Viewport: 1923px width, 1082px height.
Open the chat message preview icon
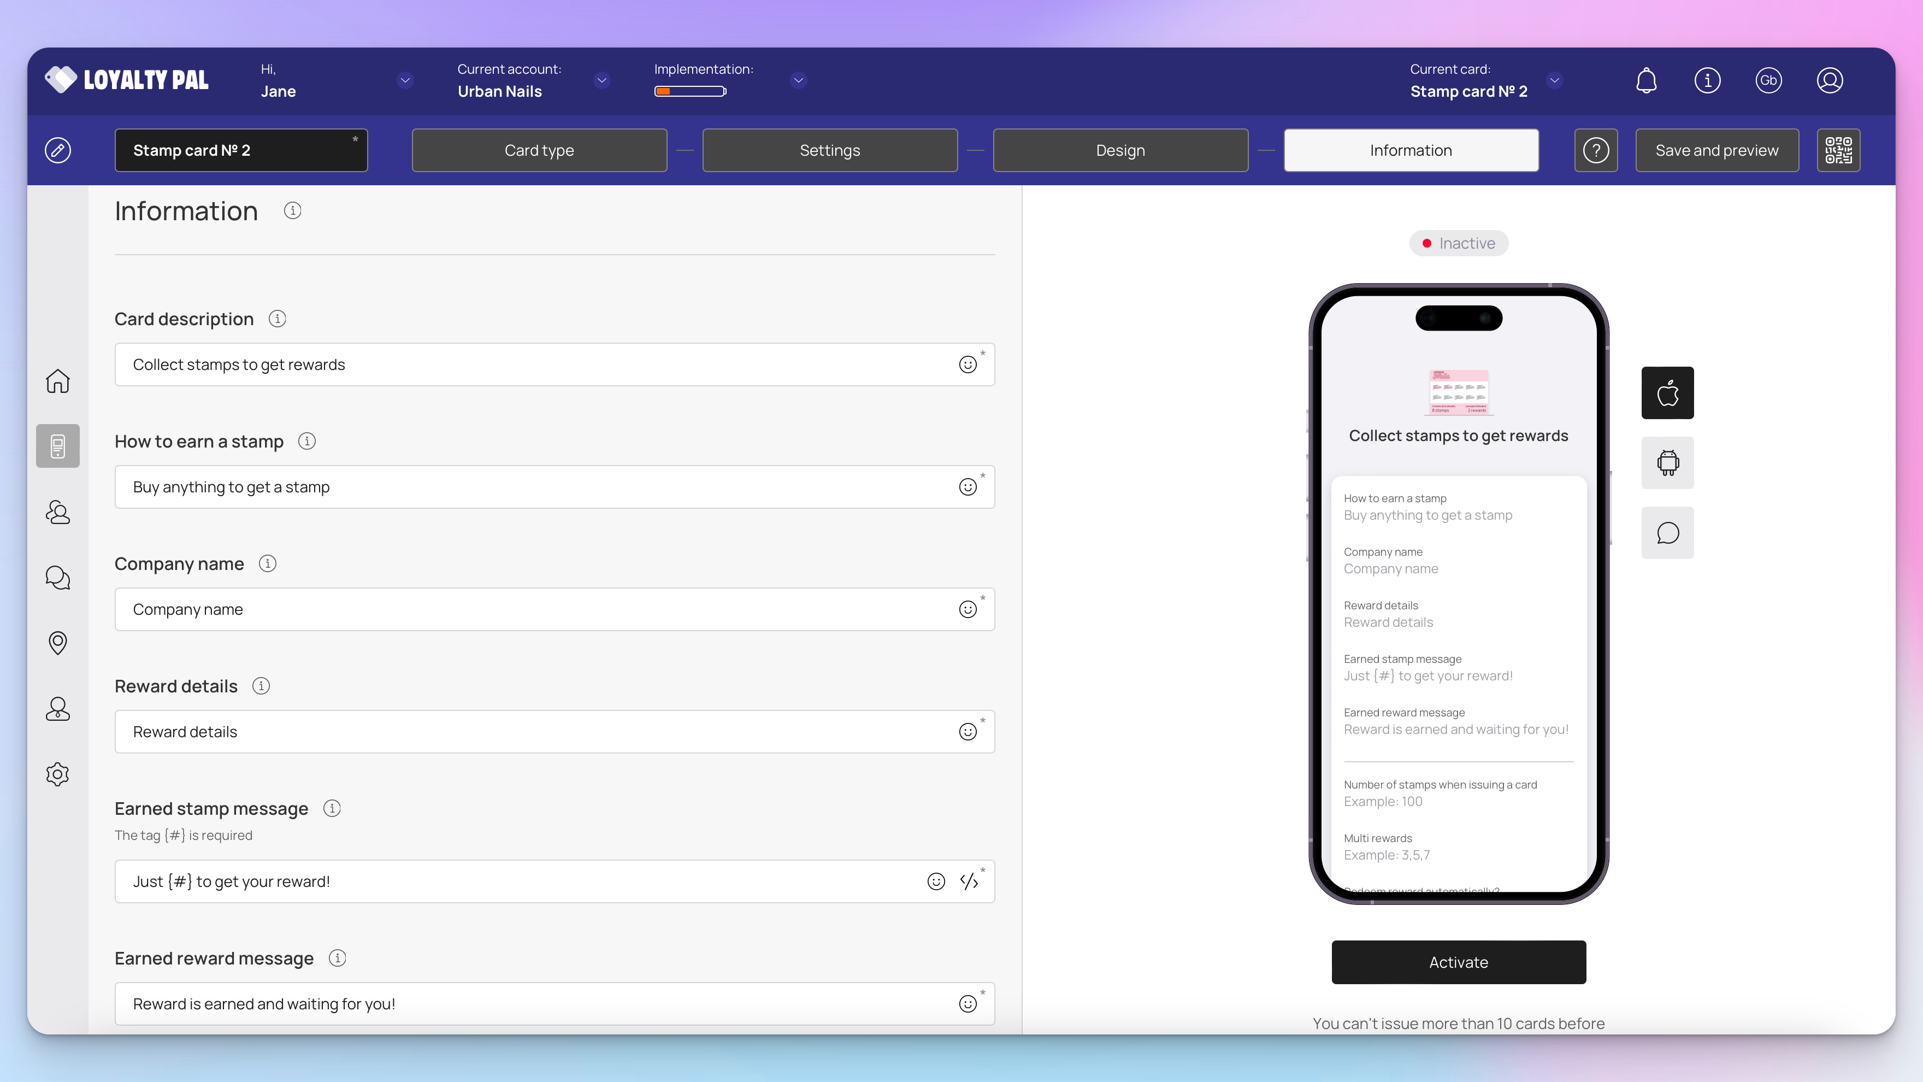[1667, 533]
